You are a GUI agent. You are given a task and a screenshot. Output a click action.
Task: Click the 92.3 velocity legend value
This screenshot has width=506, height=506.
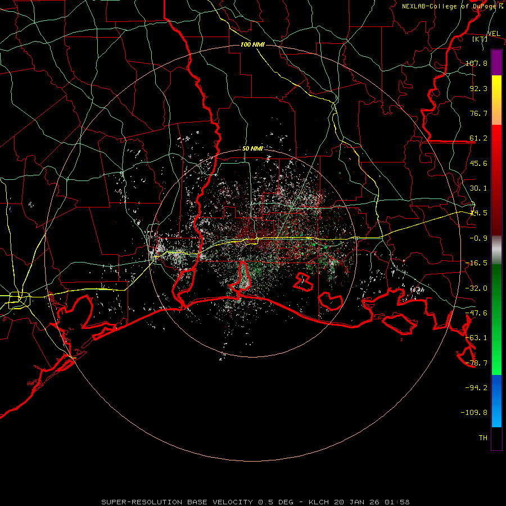[478, 88]
